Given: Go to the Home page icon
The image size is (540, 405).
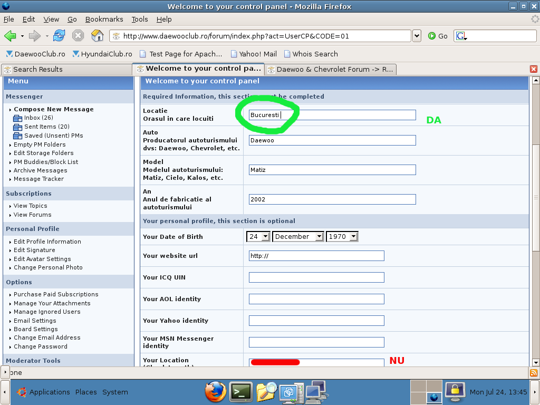Looking at the screenshot, I should (x=98, y=36).
